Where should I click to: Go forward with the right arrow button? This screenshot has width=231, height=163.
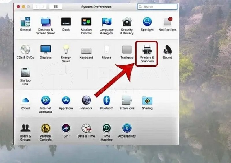pos(43,7)
